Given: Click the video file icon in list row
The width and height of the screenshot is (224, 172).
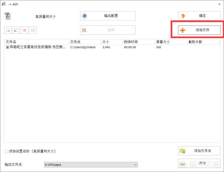Looking at the screenshot, I should click(x=7, y=47).
